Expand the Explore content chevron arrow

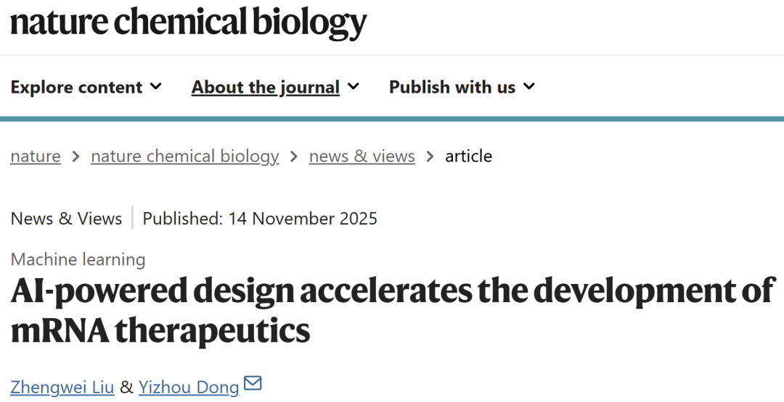[155, 87]
